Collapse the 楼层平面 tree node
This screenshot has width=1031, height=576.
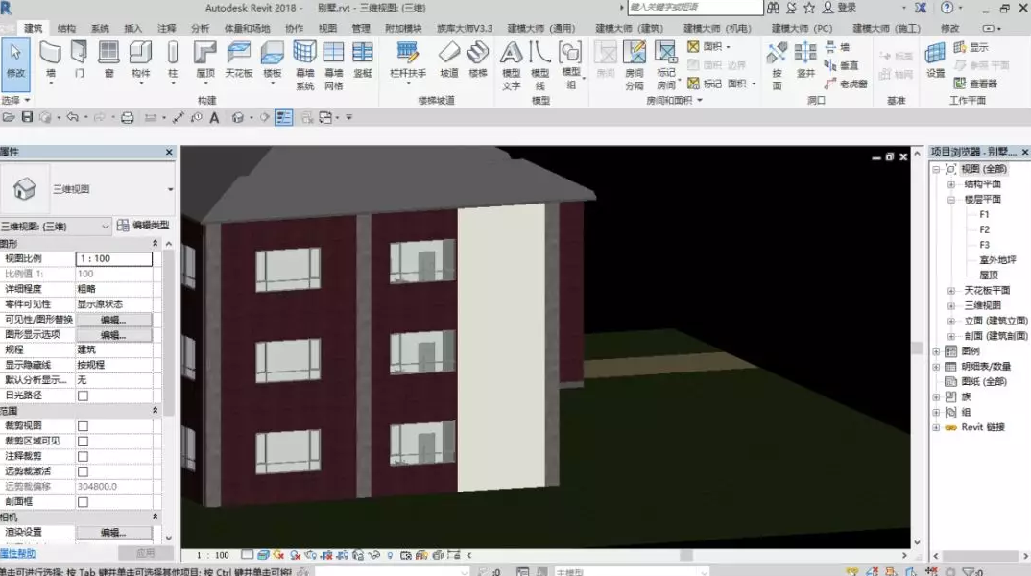tap(950, 200)
